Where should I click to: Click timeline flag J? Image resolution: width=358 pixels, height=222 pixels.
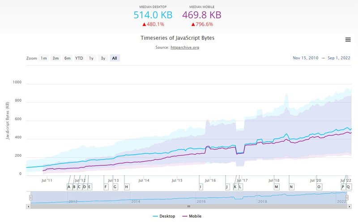point(227,187)
